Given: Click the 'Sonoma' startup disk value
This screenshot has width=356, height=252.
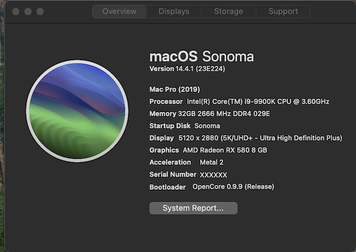Looking at the screenshot, I should 207,126.
